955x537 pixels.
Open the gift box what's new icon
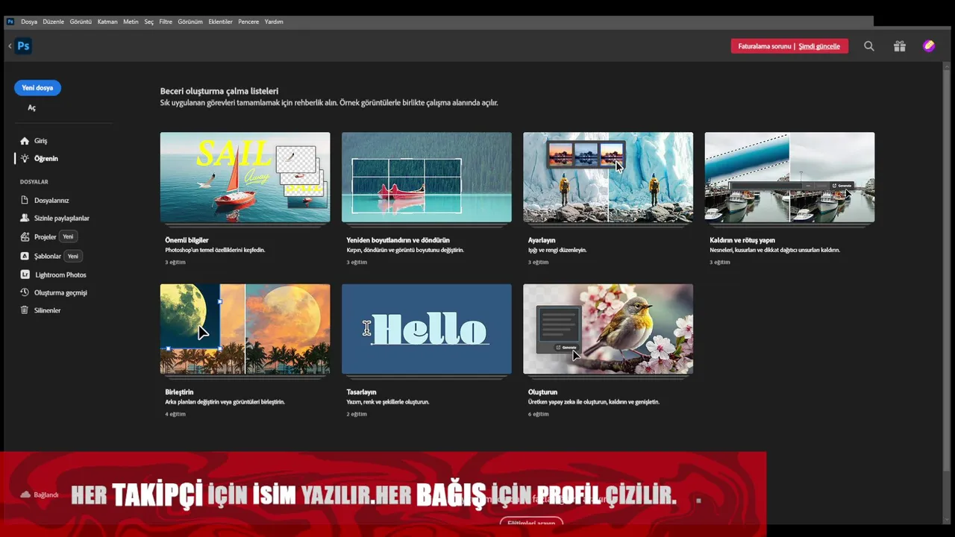(900, 46)
